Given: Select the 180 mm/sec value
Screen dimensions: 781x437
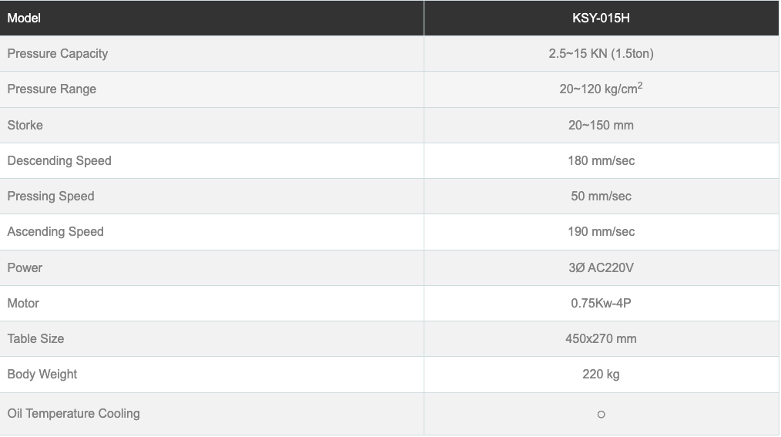Looking at the screenshot, I should point(601,160).
